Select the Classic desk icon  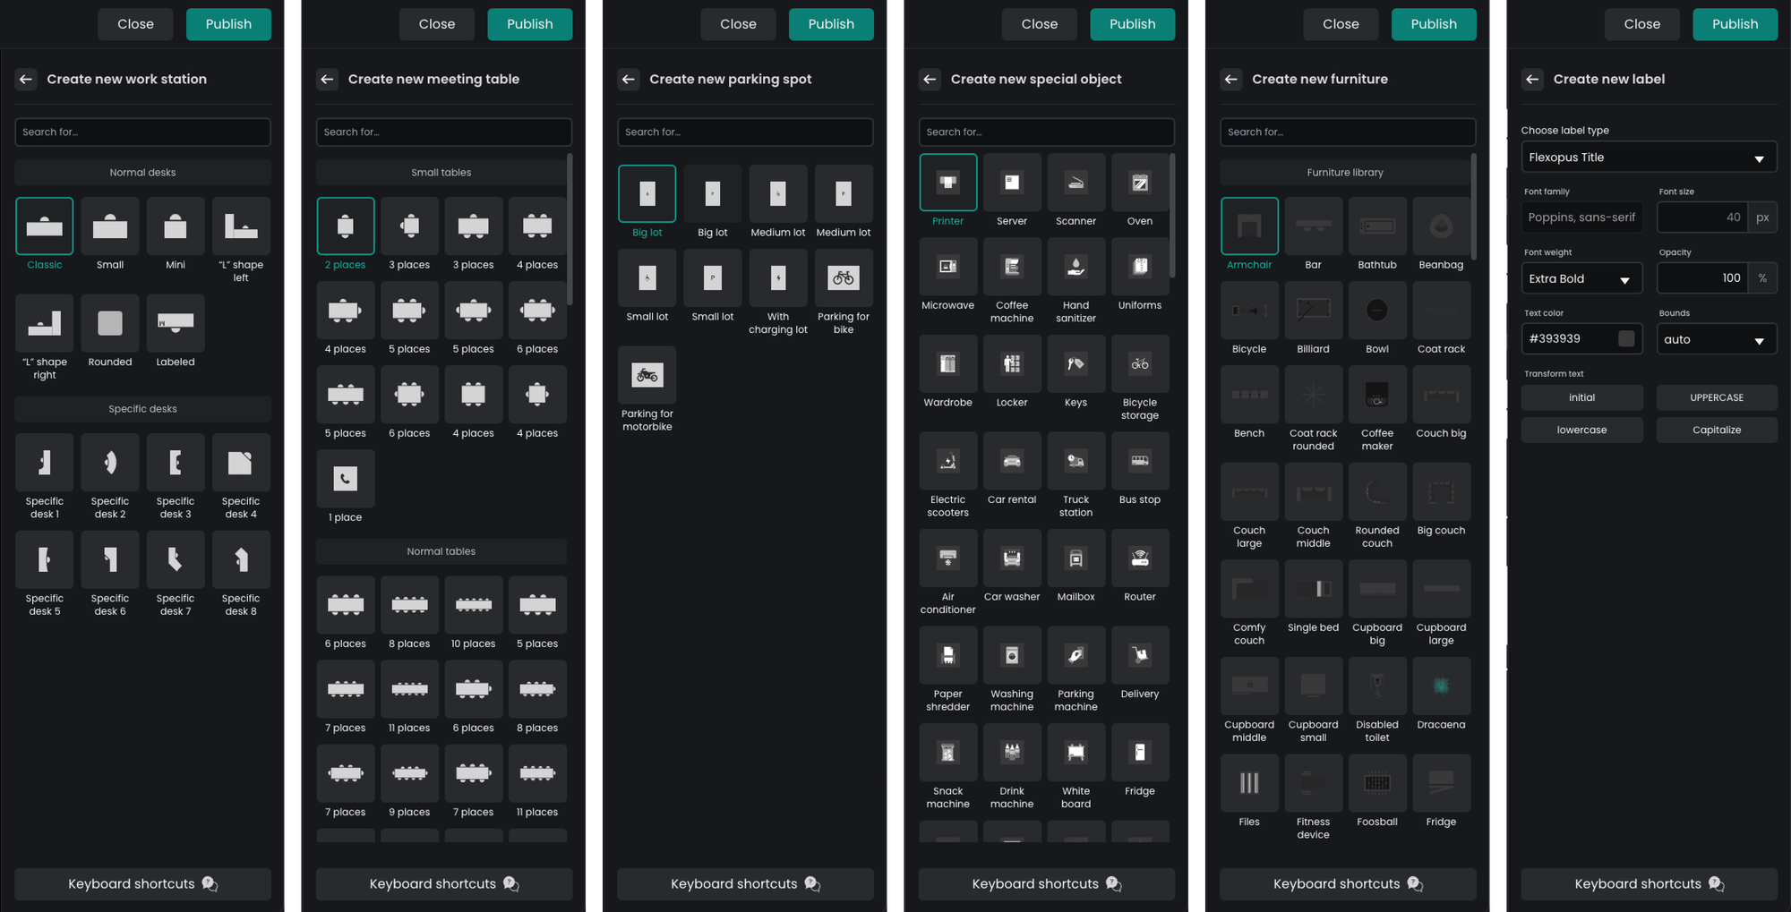point(44,226)
